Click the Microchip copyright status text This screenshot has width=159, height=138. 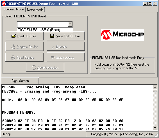click(122, 134)
